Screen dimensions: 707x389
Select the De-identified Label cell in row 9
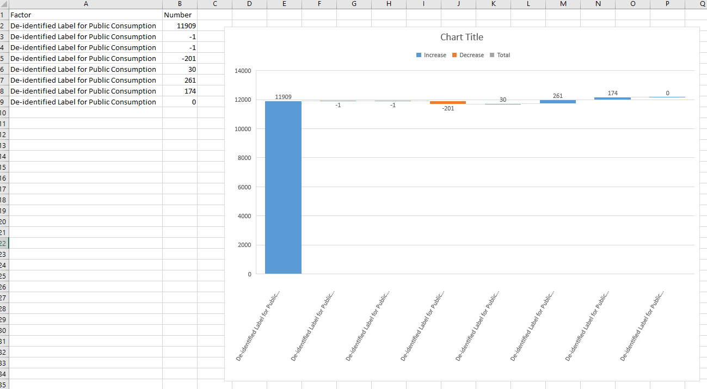[x=85, y=102]
